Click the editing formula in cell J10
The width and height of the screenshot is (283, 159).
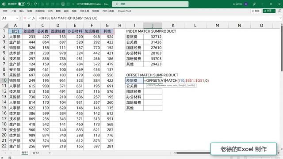(176, 80)
